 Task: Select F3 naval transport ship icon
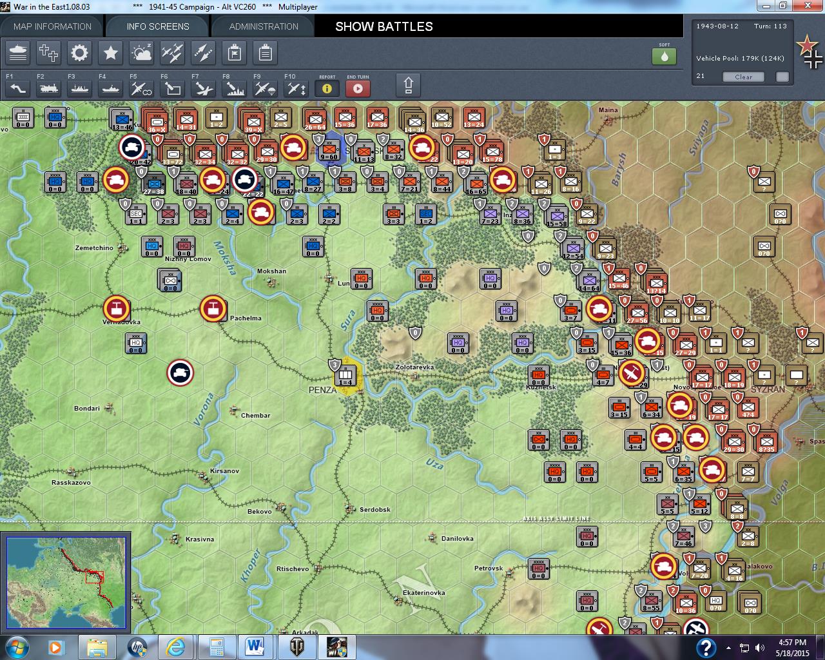pos(79,88)
